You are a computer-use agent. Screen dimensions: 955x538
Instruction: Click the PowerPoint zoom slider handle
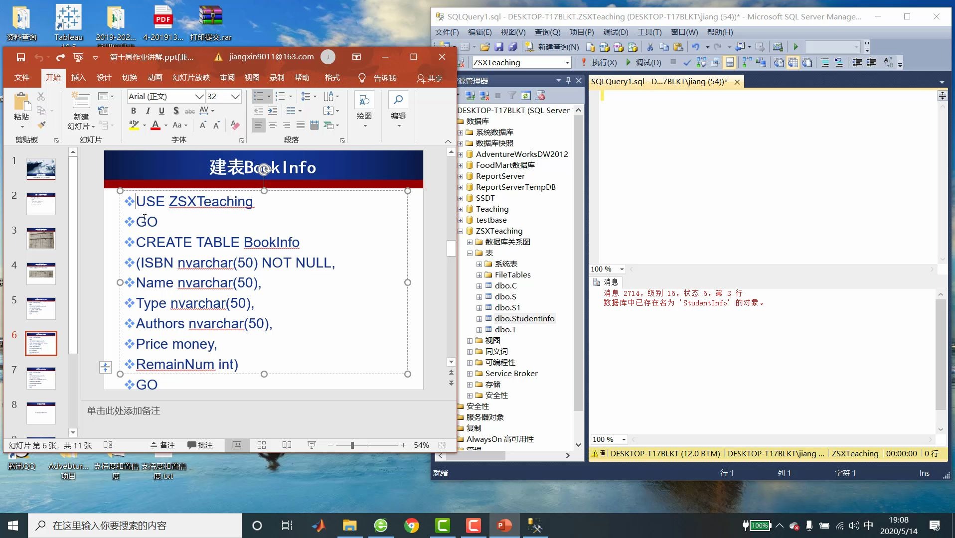tap(352, 445)
